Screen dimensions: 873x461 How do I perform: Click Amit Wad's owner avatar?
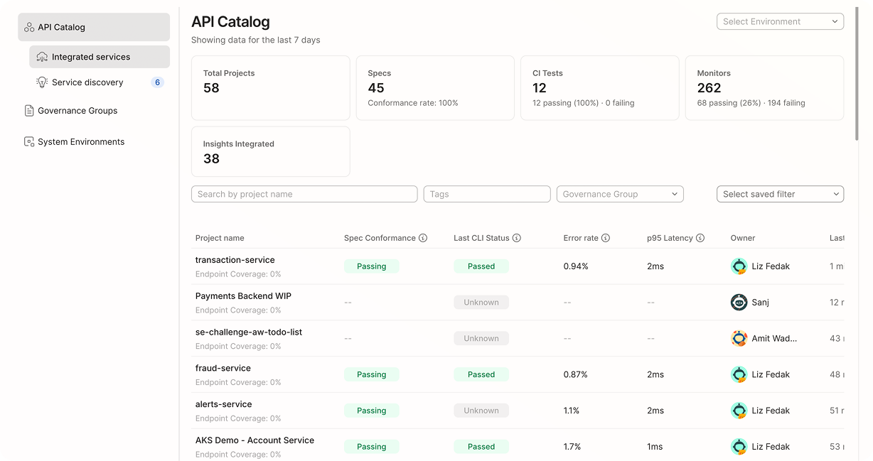[739, 338]
